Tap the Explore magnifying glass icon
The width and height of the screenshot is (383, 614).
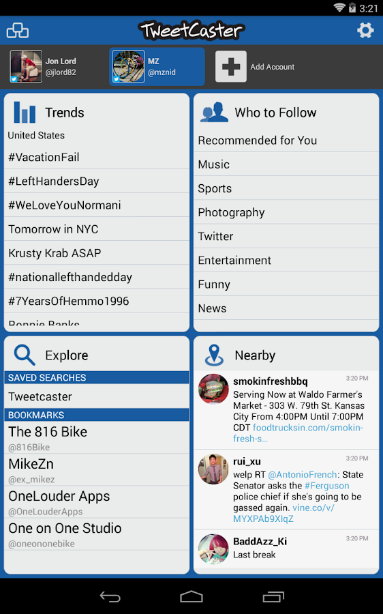(25, 355)
